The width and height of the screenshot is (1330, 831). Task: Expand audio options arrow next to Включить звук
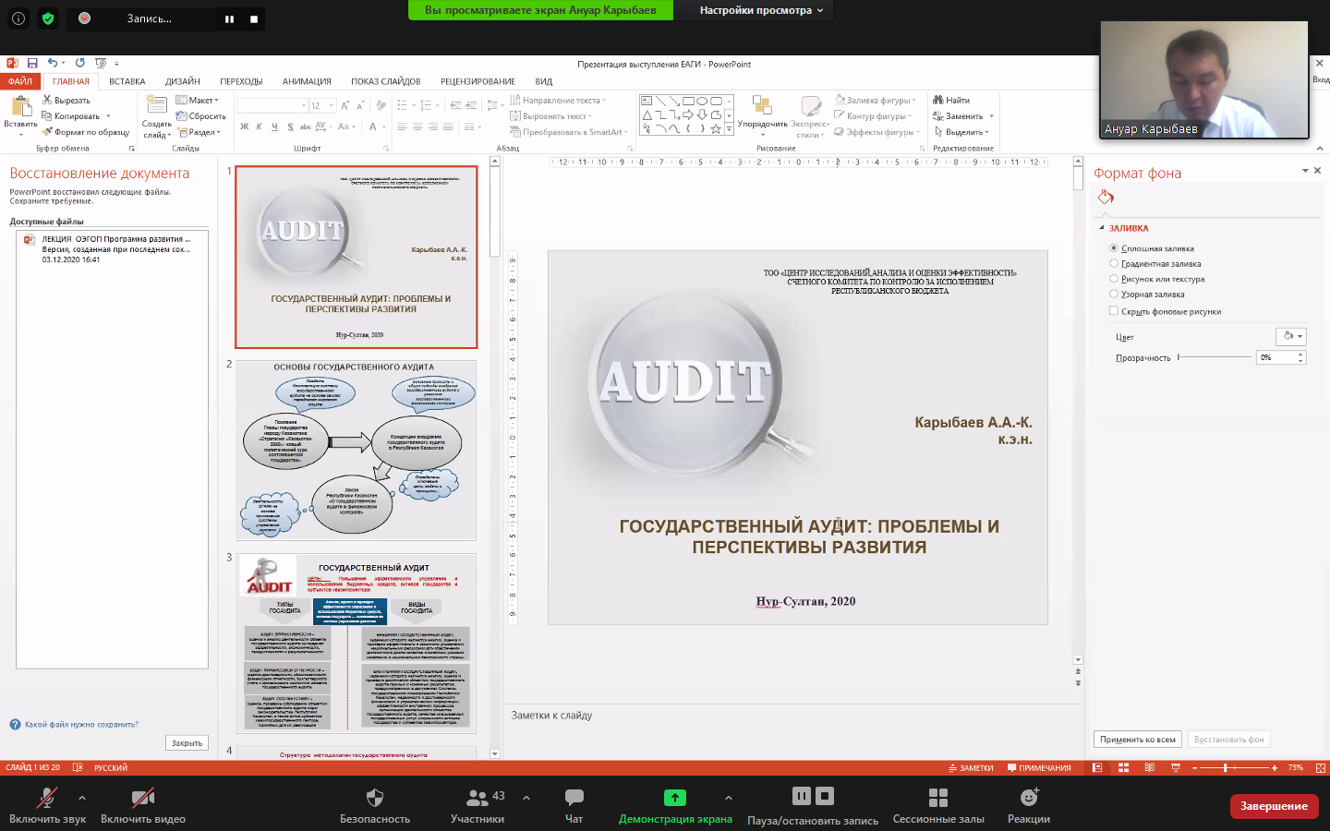point(82,798)
